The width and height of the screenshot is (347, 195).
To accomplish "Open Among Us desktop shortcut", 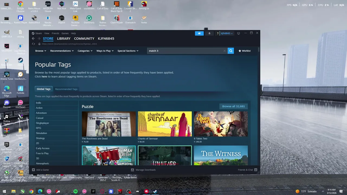I will pos(144,6).
